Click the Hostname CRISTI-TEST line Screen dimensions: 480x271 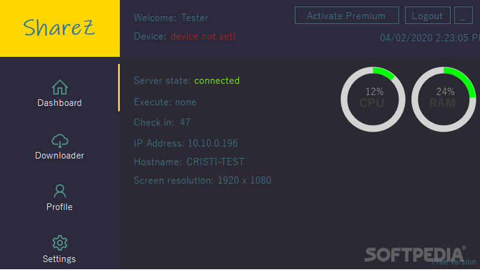(x=189, y=162)
